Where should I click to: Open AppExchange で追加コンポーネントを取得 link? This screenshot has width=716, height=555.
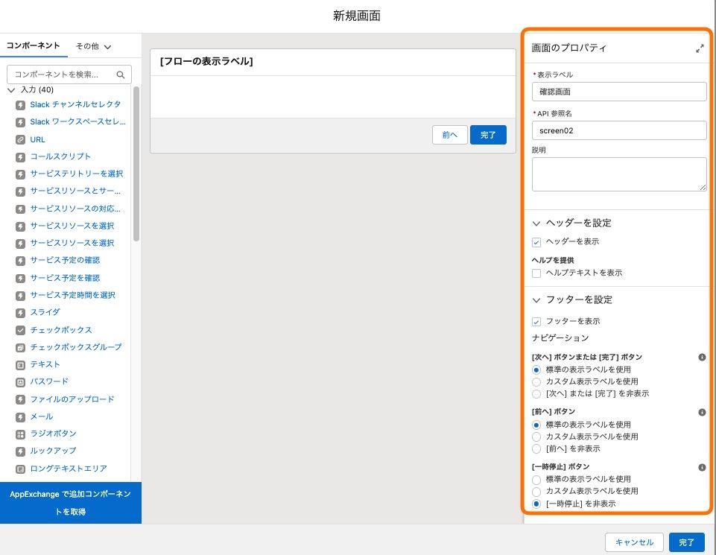tap(70, 503)
